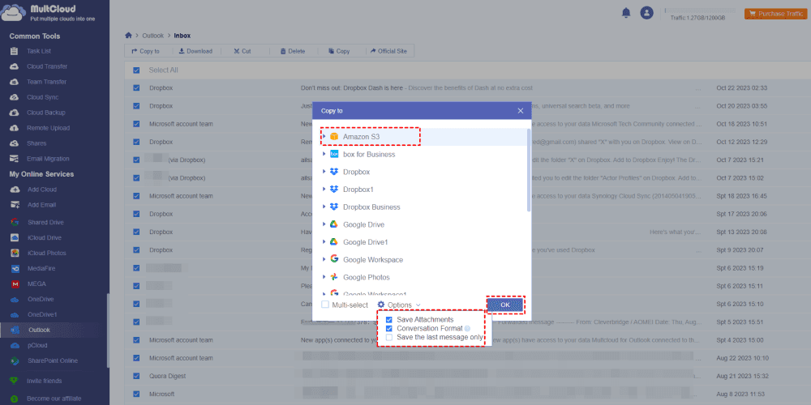Expand the Dropbox Business tree node
Image resolution: width=811 pixels, height=405 pixels.
324,207
